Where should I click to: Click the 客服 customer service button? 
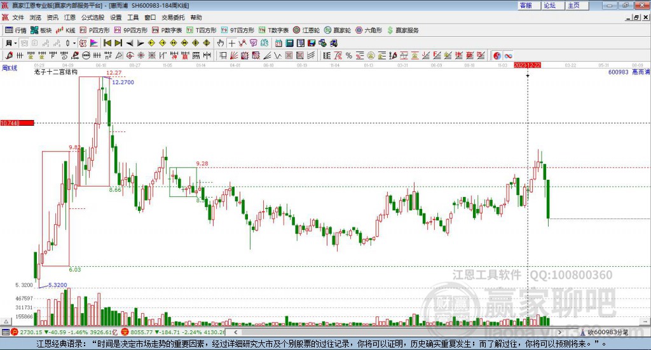529,5
